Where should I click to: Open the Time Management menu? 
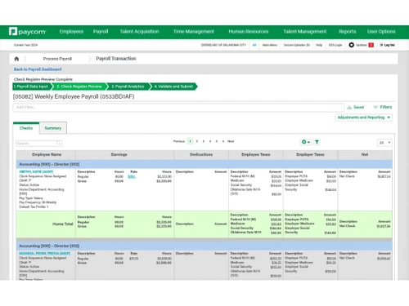tap(194, 32)
